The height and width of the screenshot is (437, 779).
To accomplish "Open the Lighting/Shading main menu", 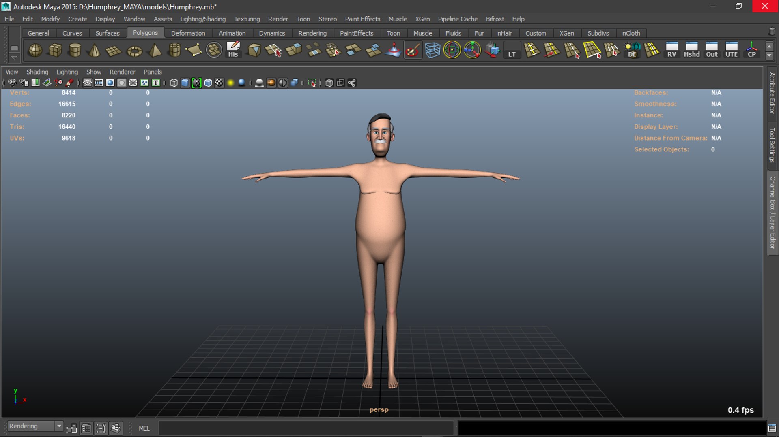I will pyautogui.click(x=203, y=19).
